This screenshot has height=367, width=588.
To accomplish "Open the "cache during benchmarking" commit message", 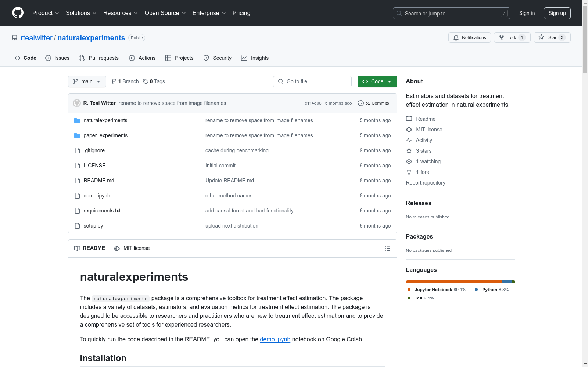I will [237, 150].
